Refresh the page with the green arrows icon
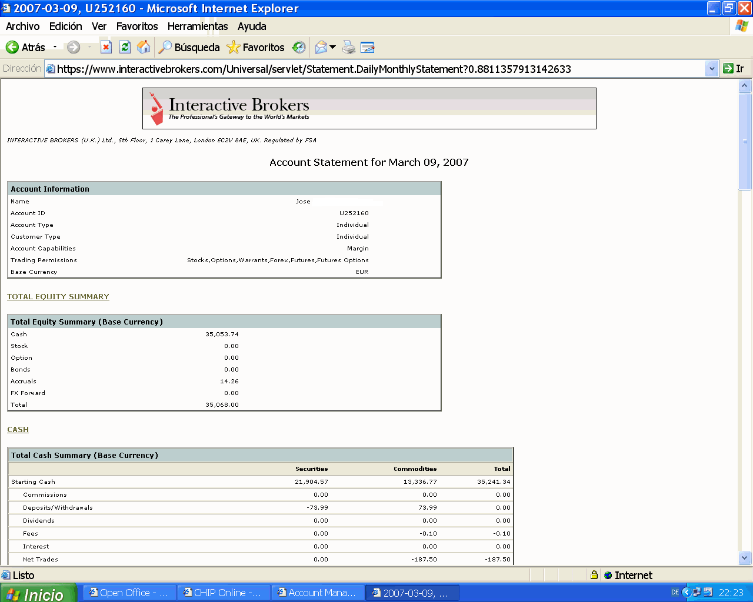Screen dimensions: 753x602 coord(125,47)
